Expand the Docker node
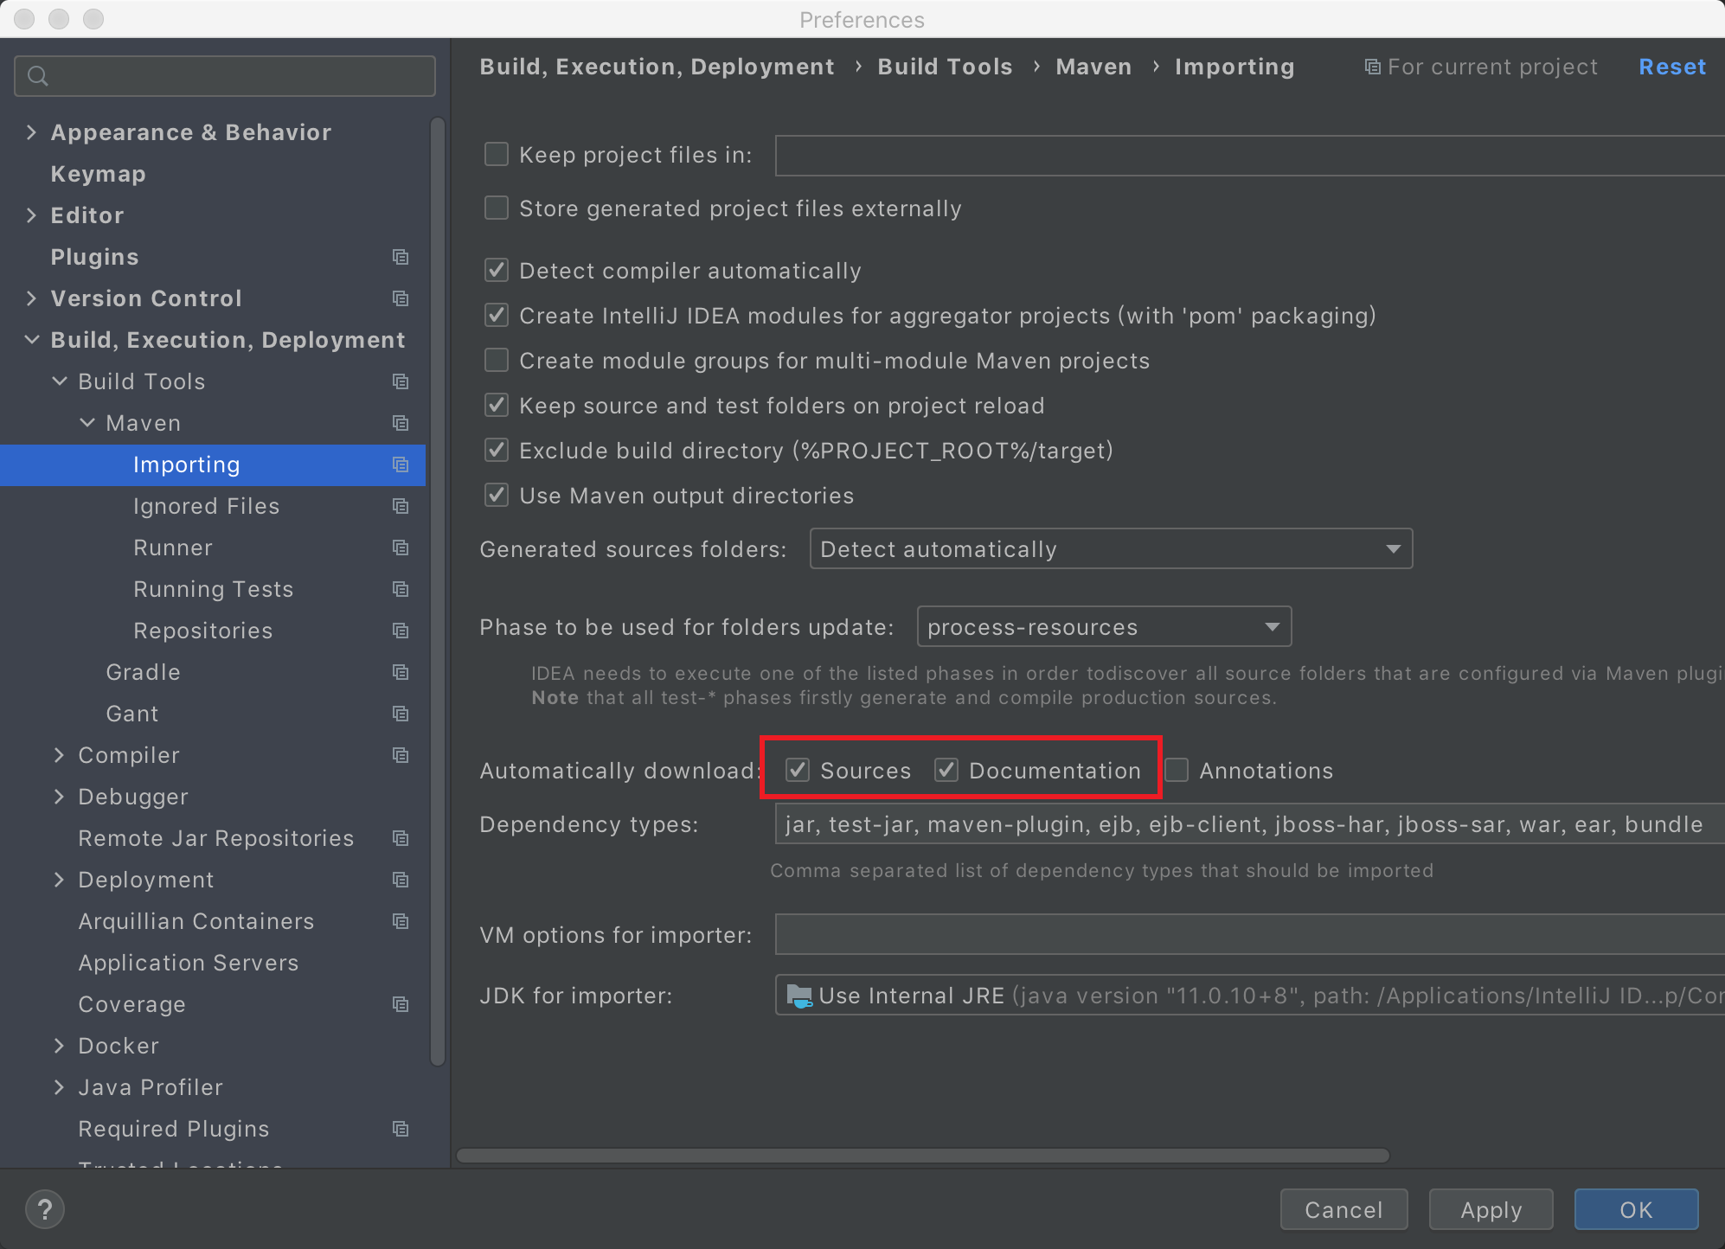Image resolution: width=1725 pixels, height=1249 pixels. click(x=60, y=1046)
